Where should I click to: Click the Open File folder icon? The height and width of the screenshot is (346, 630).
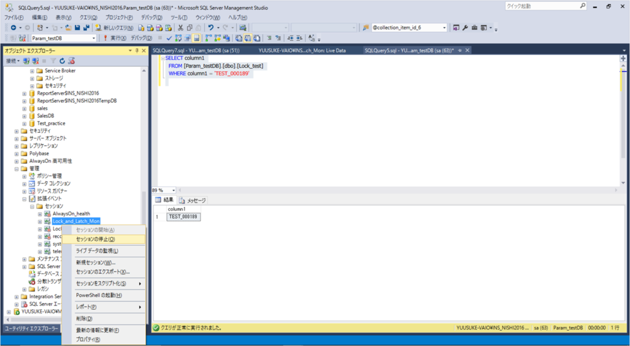[68, 28]
